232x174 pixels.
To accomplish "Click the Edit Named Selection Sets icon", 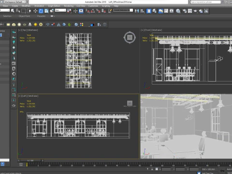I will click(110, 11).
